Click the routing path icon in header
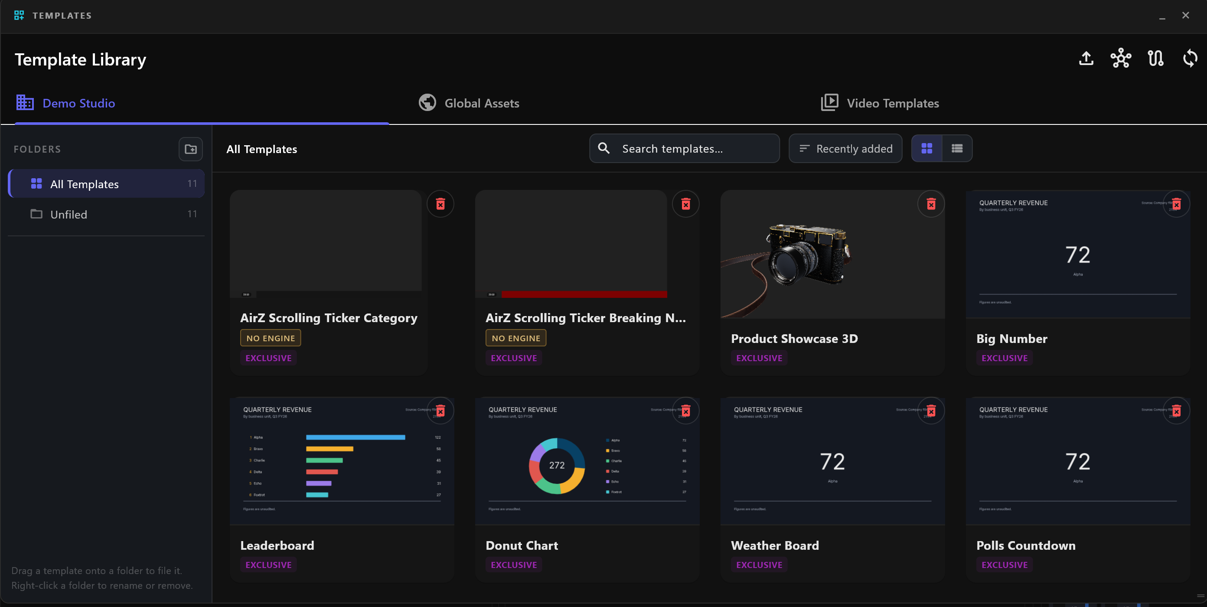This screenshot has width=1207, height=607. point(1155,59)
